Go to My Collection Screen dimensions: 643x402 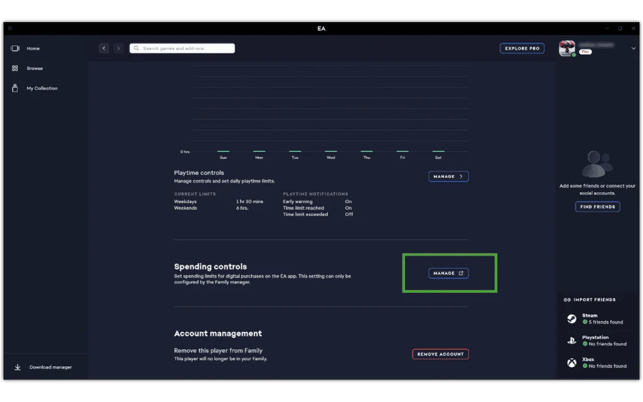[x=15, y=89]
